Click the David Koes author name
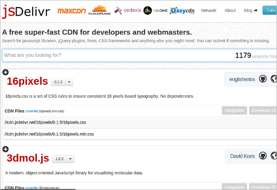The height and width of the screenshot is (190, 277). pyautogui.click(x=242, y=156)
